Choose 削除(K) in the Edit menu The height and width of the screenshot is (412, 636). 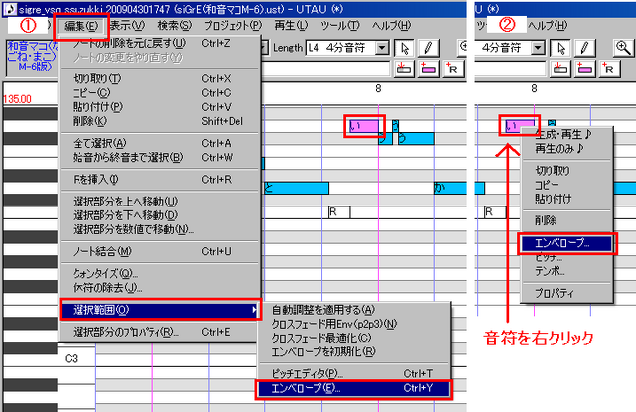pos(160,121)
